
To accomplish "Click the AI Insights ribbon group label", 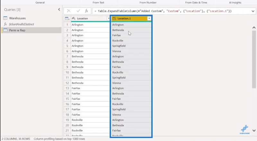I will (x=235, y=3).
